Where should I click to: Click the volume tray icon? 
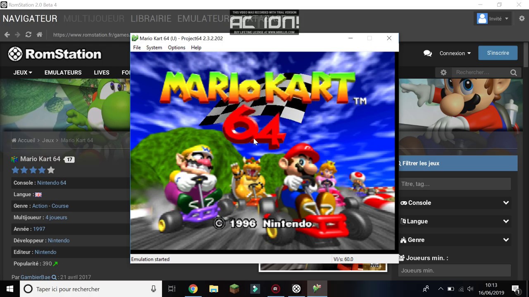point(470,289)
